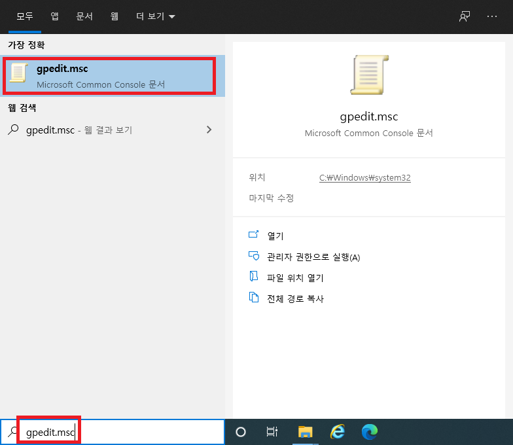Click 관리자 권한으로 실행(A)
This screenshot has width=513, height=445.
click(313, 257)
